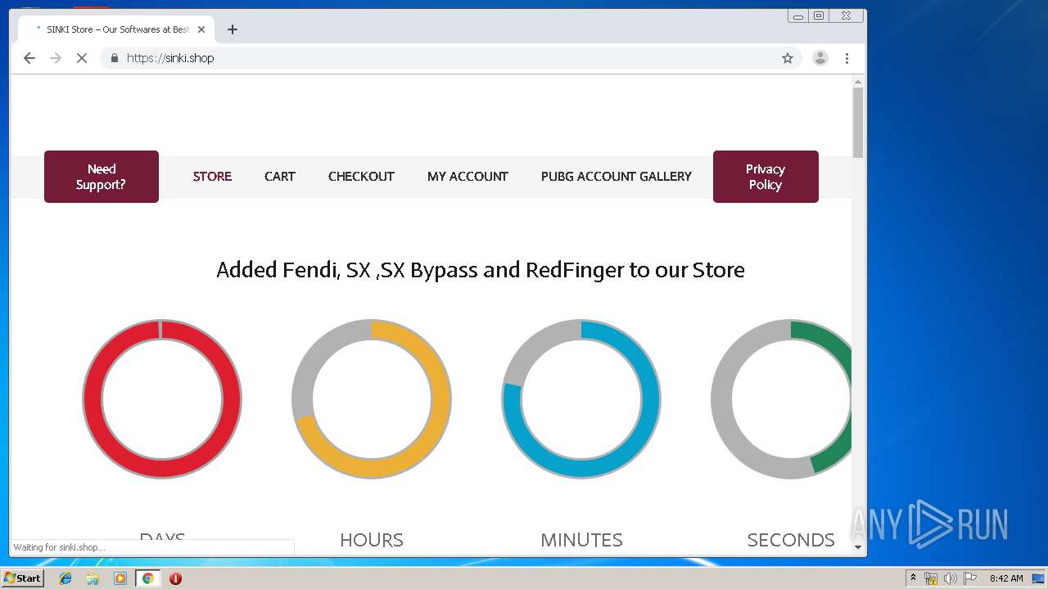This screenshot has width=1048, height=589.
Task: Bookmark this page with the star icon
Action: point(788,58)
